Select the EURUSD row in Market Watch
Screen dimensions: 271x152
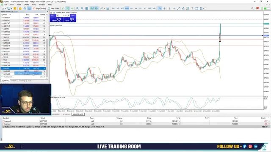(x=23, y=18)
